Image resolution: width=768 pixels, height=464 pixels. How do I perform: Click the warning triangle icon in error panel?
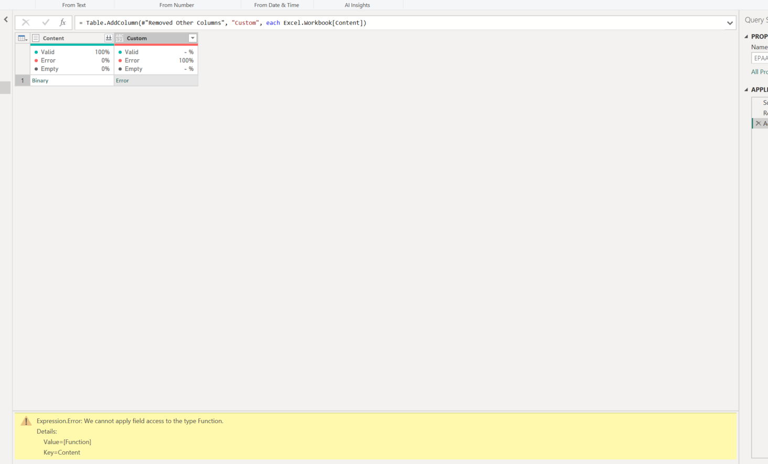[26, 421]
